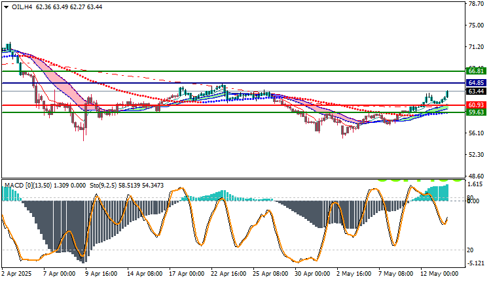This screenshot has height=281, width=491.
Task: Click the 7 May 08:00 time label
Action: point(396,274)
